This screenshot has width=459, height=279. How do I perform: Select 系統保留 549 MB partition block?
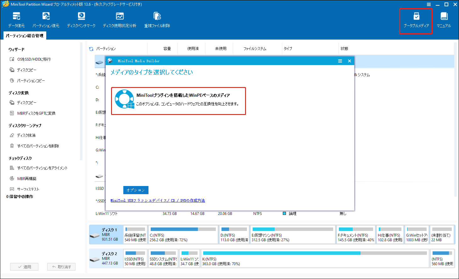pos(135,235)
